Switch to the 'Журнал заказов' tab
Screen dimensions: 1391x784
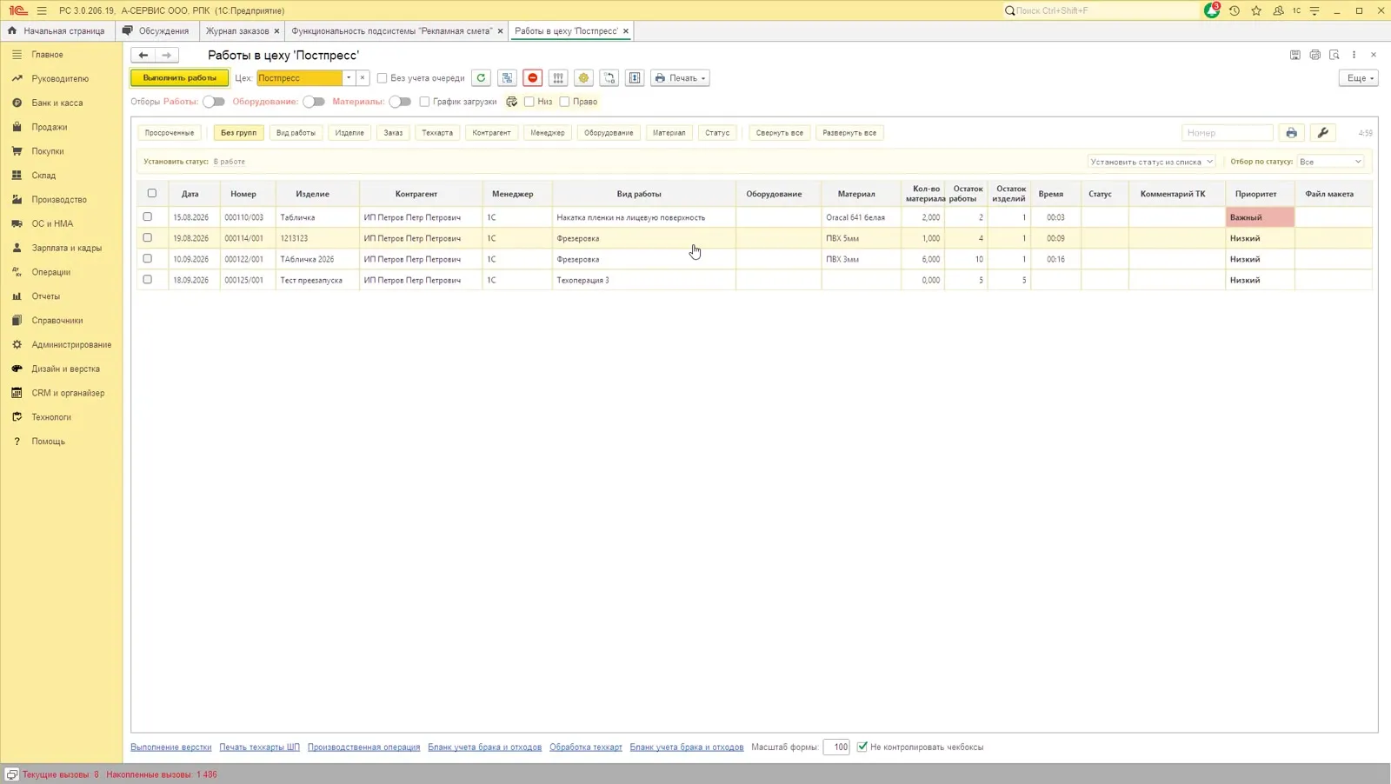coord(237,30)
